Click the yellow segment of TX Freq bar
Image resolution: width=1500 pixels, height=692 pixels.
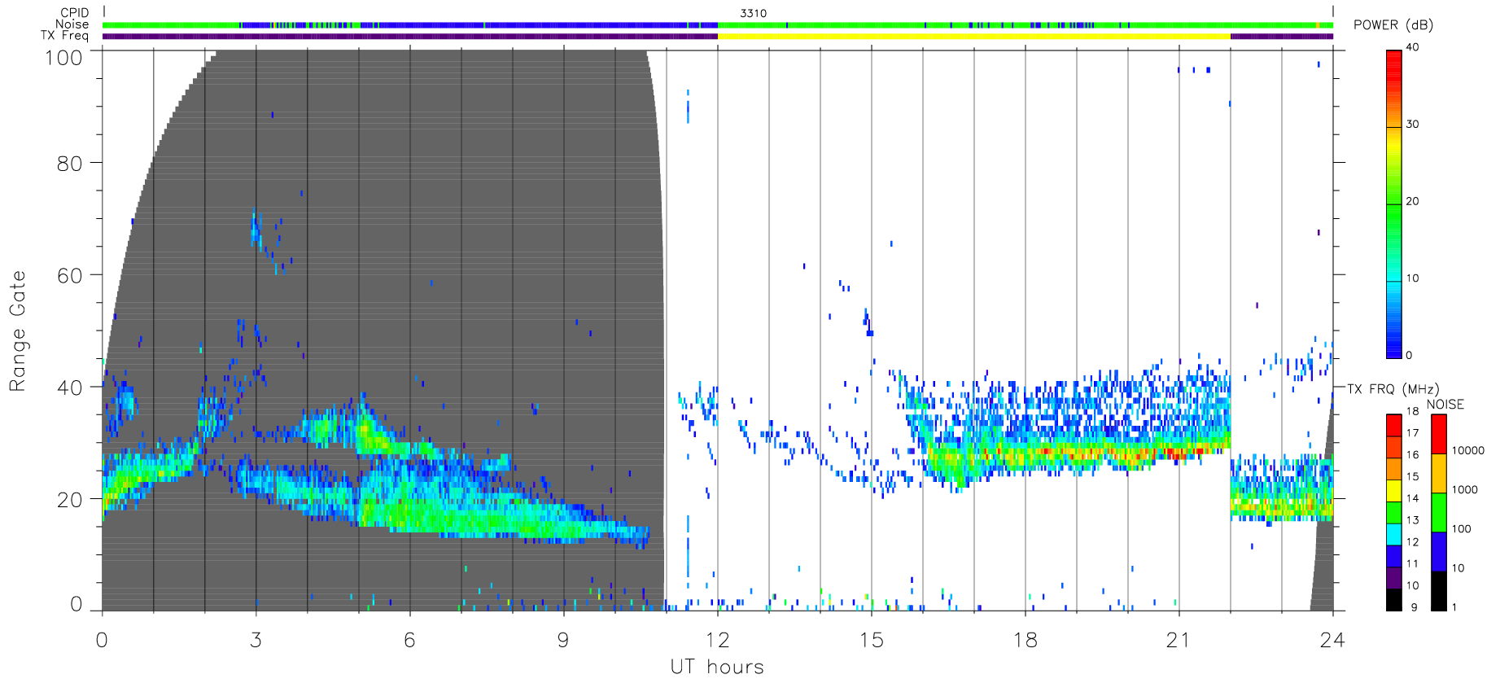pyautogui.click(x=973, y=36)
